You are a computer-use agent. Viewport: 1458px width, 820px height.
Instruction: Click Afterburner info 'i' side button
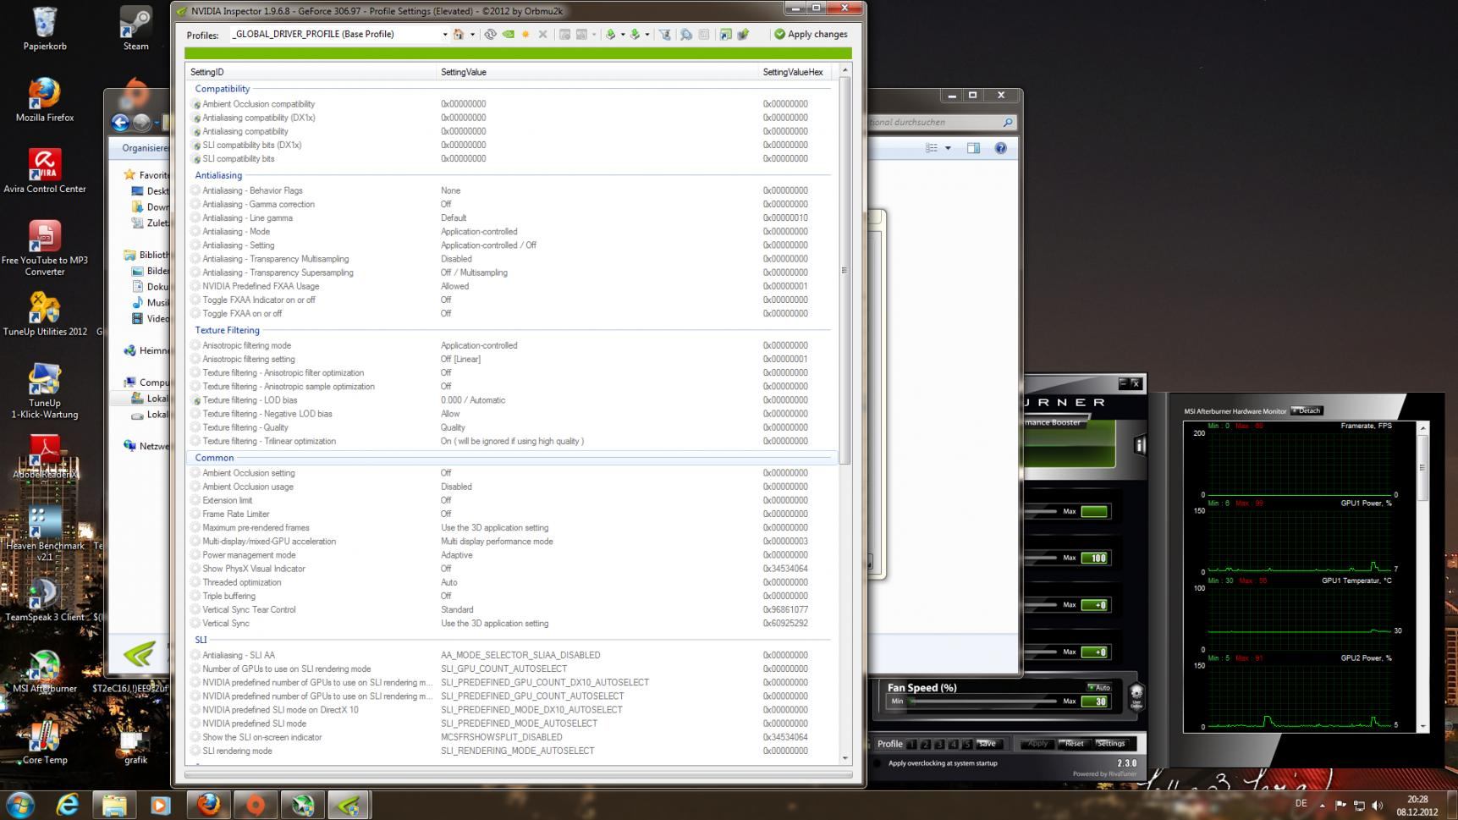tap(1139, 445)
